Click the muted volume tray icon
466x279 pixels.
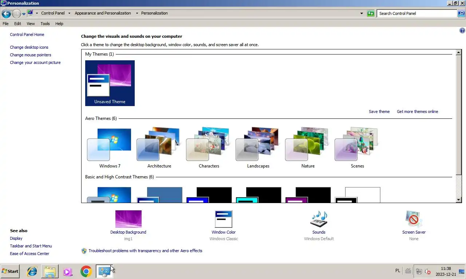point(428,271)
